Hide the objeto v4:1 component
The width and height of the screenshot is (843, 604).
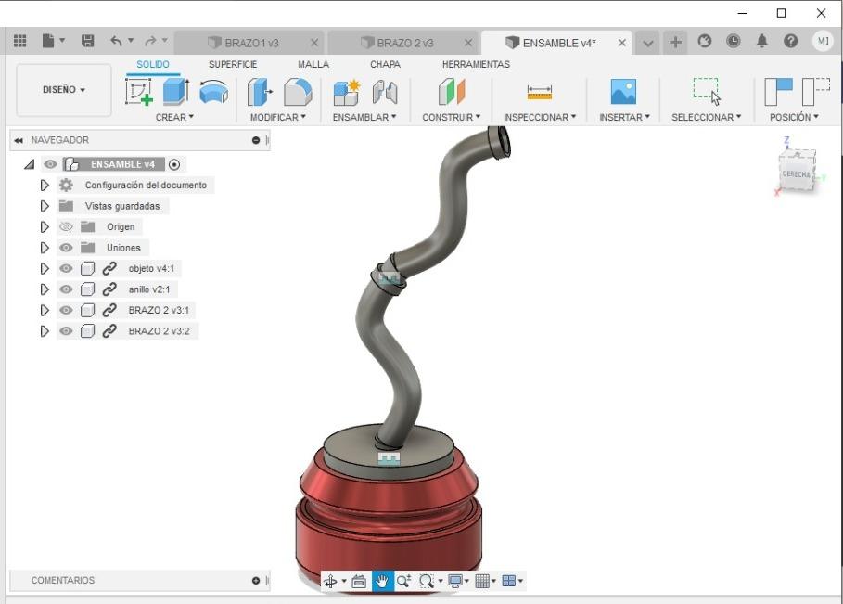tap(66, 268)
